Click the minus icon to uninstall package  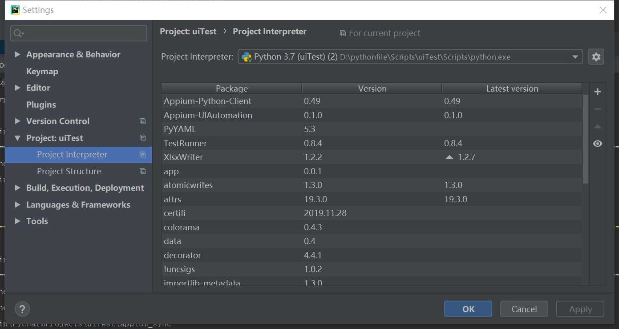(x=598, y=109)
